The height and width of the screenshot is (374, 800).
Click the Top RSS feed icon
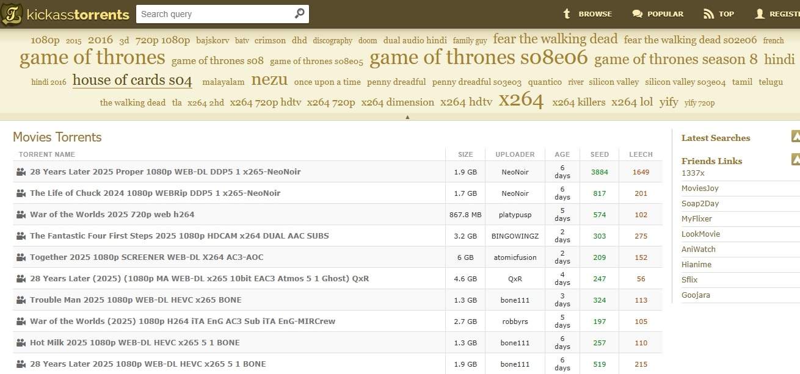[x=708, y=13]
